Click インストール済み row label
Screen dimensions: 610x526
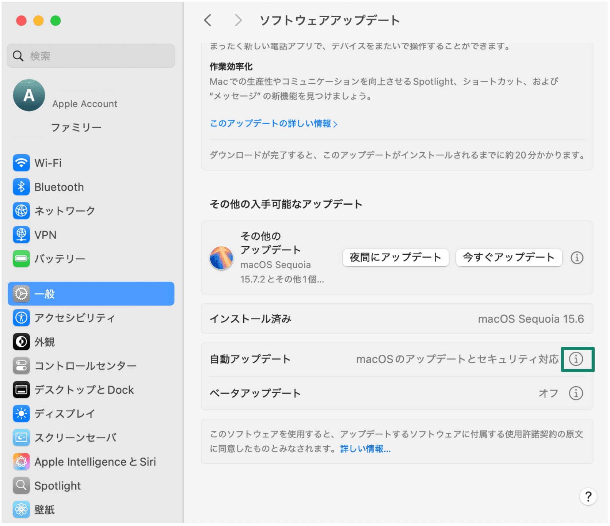[251, 319]
